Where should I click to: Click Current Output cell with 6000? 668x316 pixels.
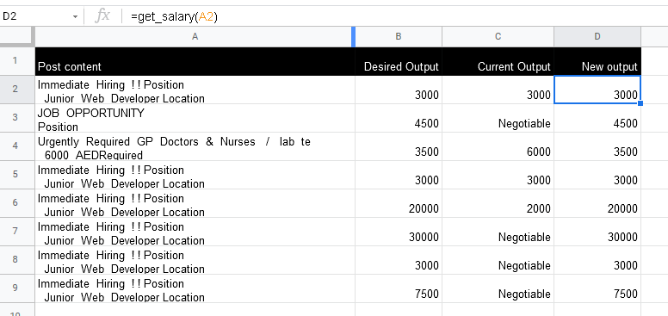[498, 146]
